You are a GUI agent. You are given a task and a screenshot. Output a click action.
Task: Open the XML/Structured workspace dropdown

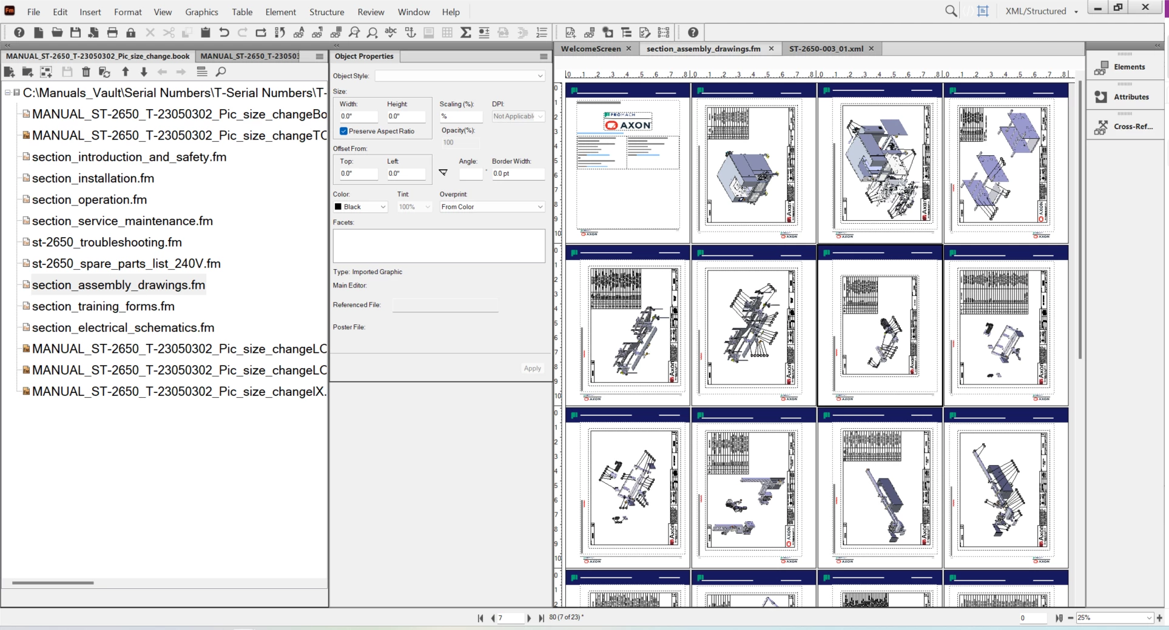point(1042,11)
